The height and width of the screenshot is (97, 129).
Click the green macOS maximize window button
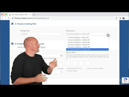[6, 14]
